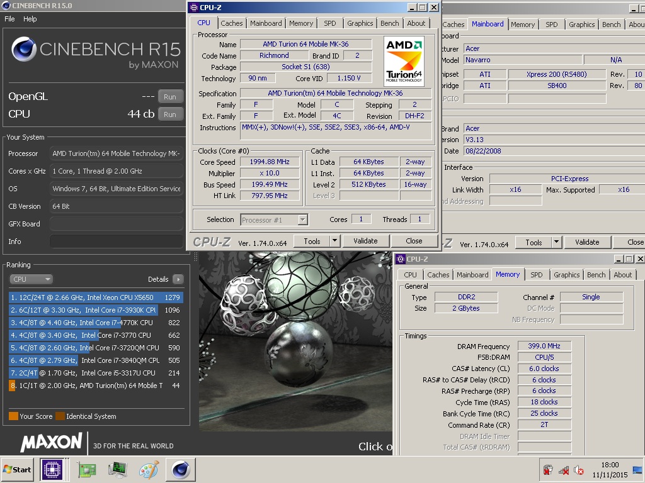Click the Identical System legend swatch

[60, 416]
